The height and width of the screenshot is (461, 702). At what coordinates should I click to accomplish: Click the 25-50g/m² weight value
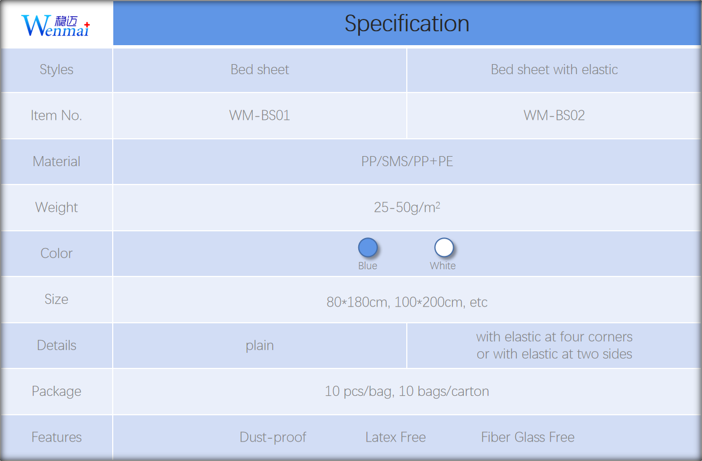pyautogui.click(x=407, y=207)
